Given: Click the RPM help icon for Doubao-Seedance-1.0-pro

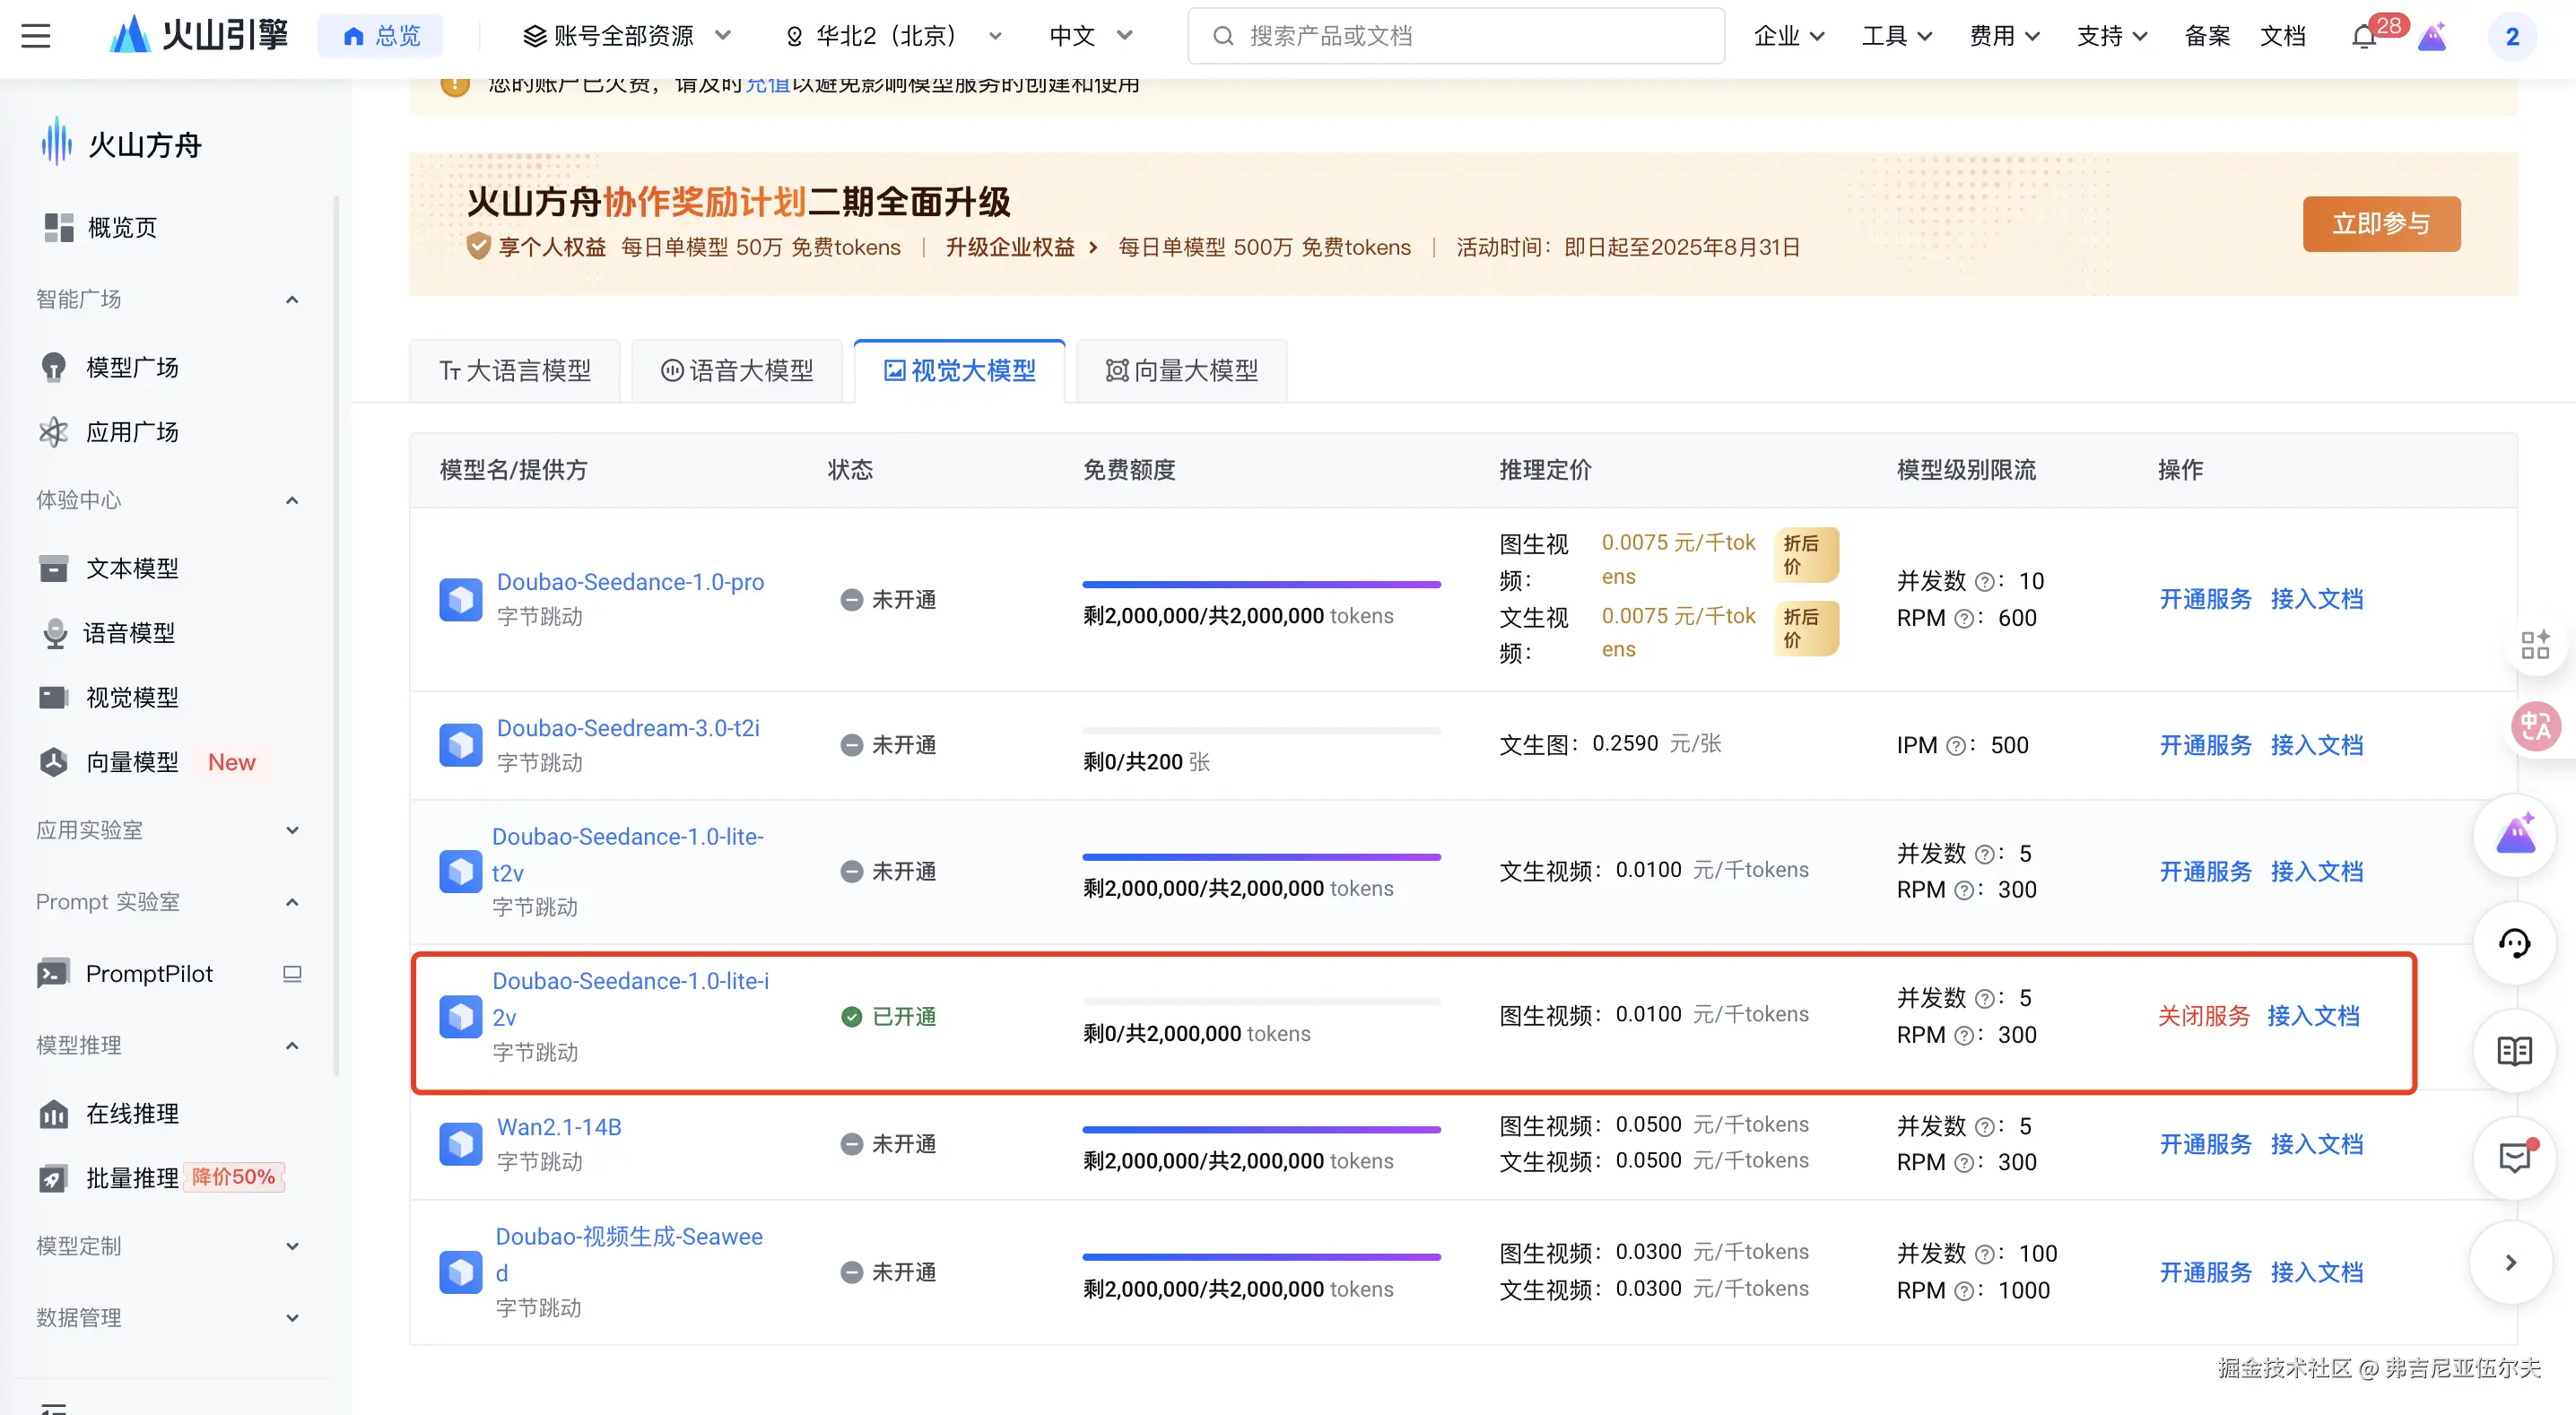Looking at the screenshot, I should pos(1963,619).
